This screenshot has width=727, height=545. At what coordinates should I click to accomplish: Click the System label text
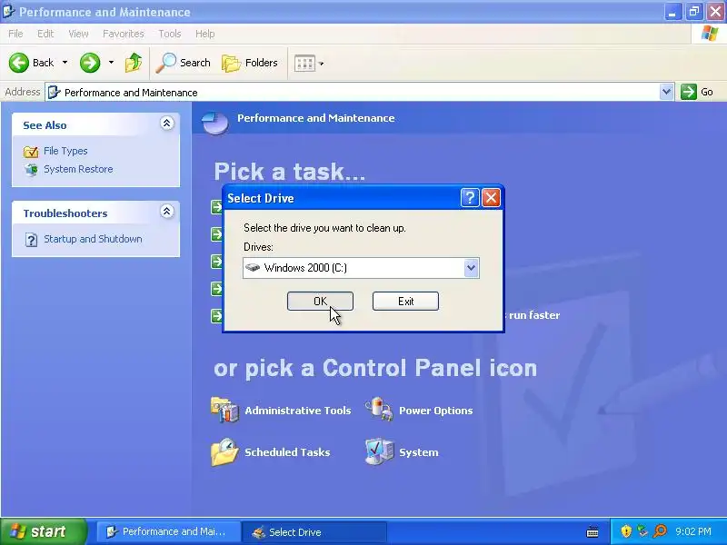click(419, 452)
